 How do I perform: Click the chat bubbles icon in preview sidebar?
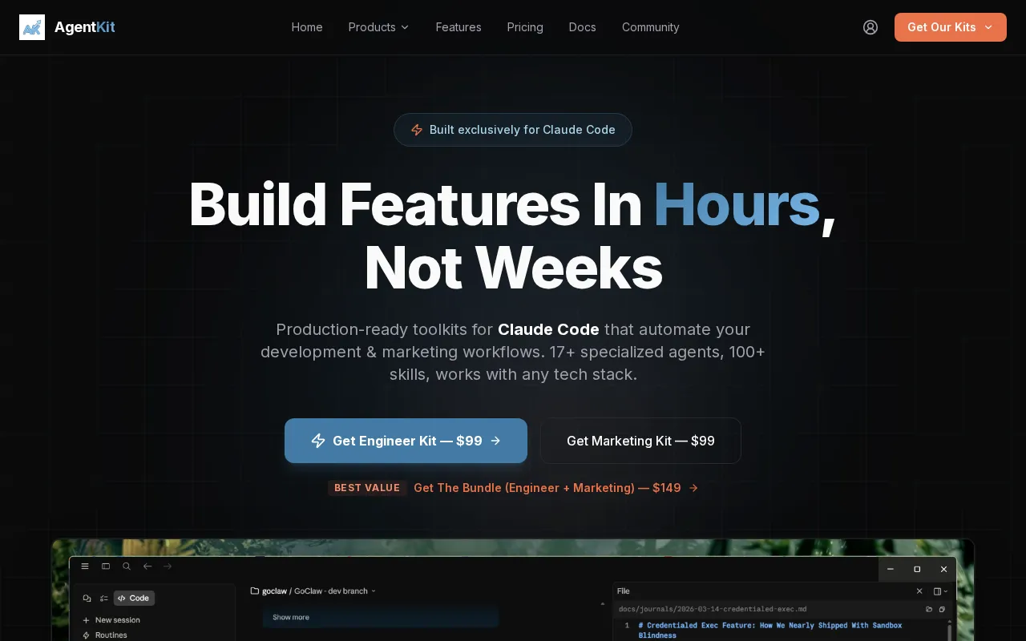(87, 598)
